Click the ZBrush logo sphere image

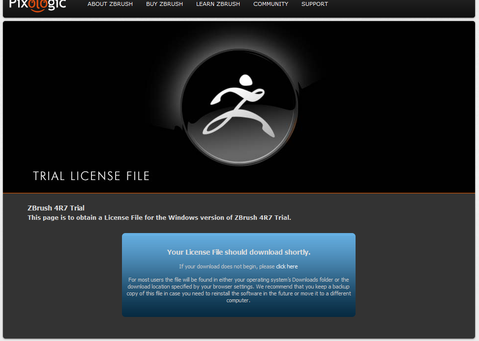[239, 107]
